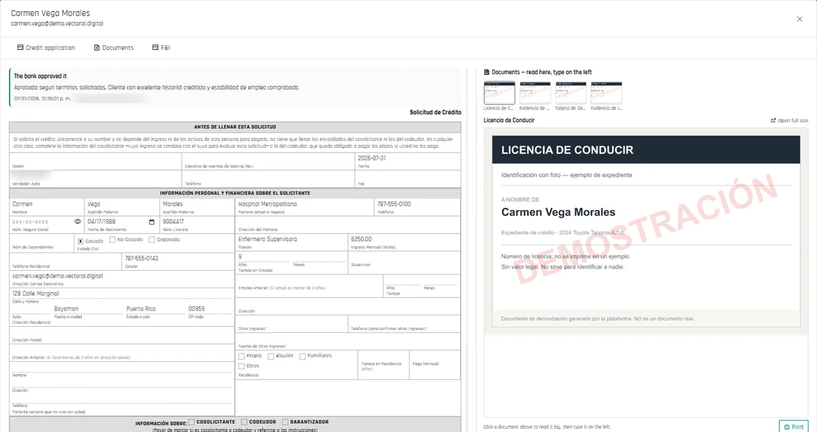
Task: Edit the email address field
Action: (x=121, y=276)
